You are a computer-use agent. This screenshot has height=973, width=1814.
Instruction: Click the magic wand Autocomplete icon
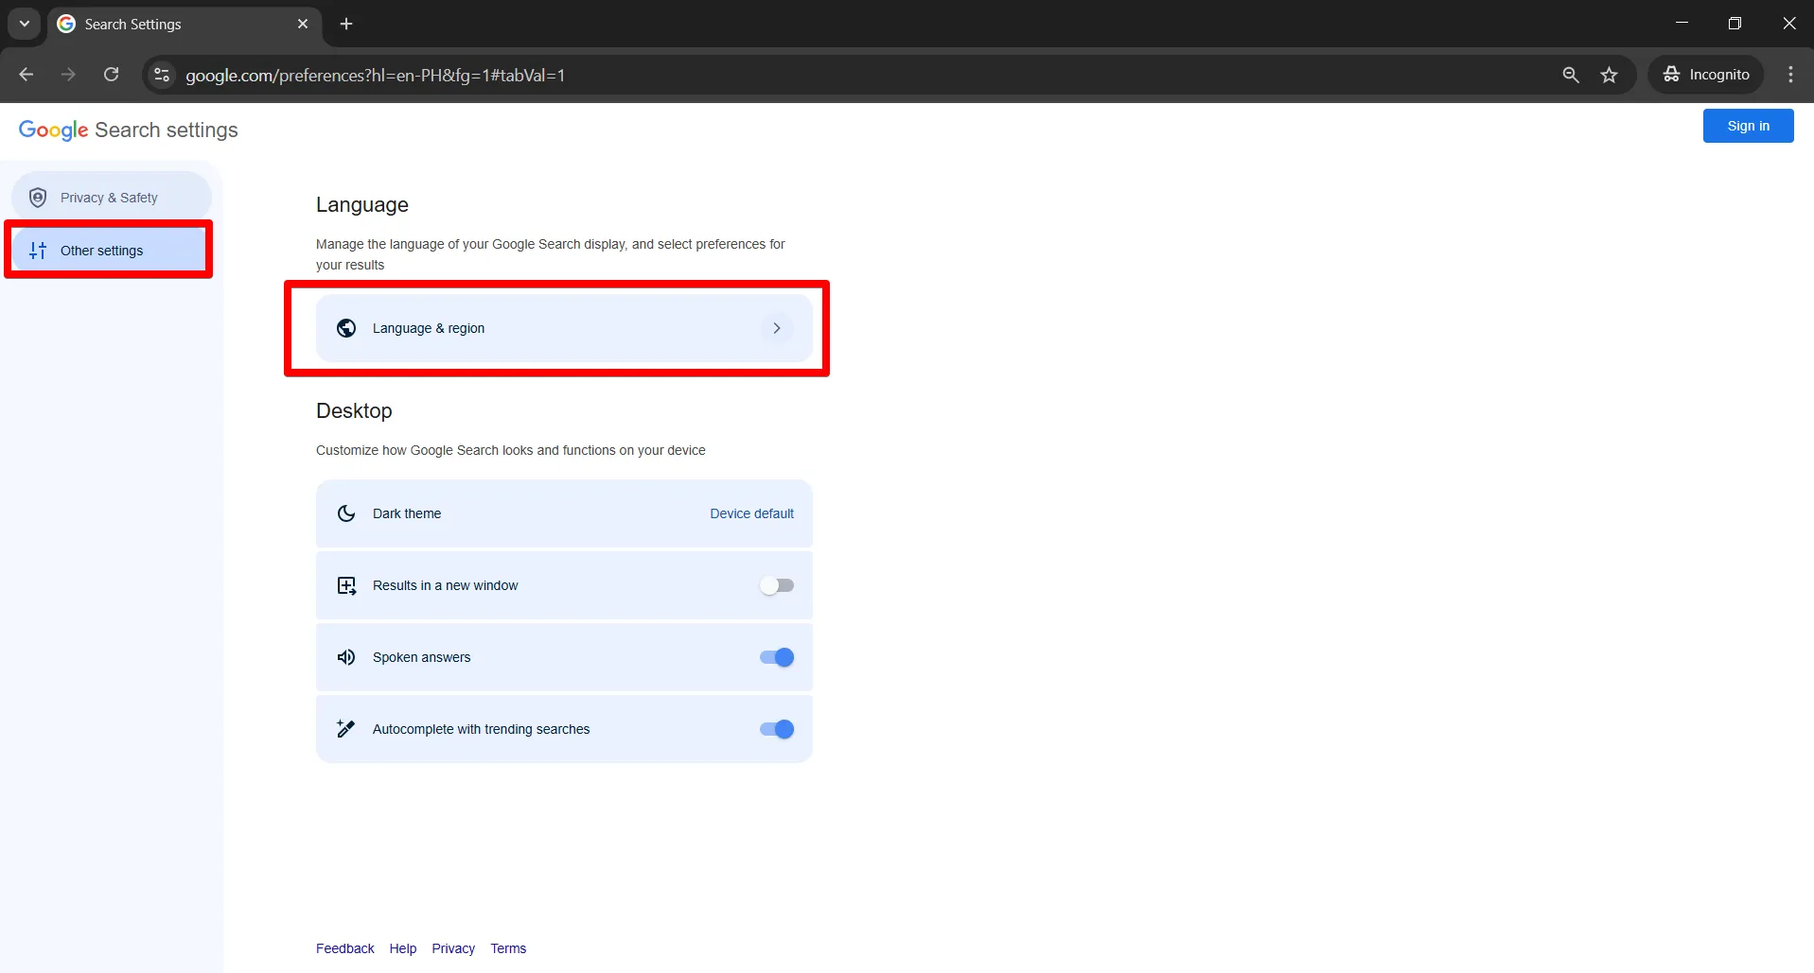346,729
